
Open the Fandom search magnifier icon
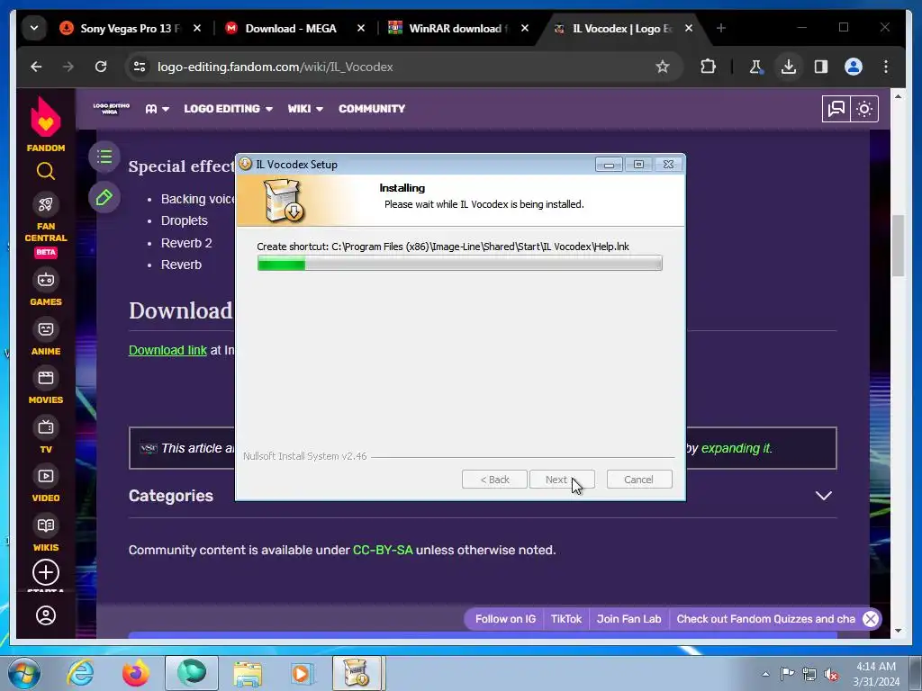coord(45,172)
